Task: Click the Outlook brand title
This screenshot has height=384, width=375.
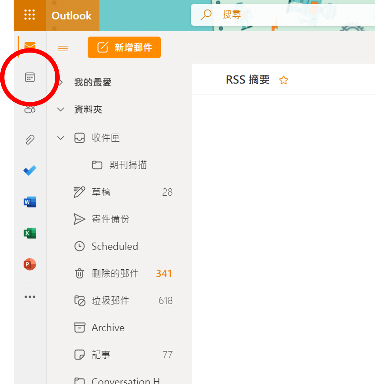Action: [71, 16]
